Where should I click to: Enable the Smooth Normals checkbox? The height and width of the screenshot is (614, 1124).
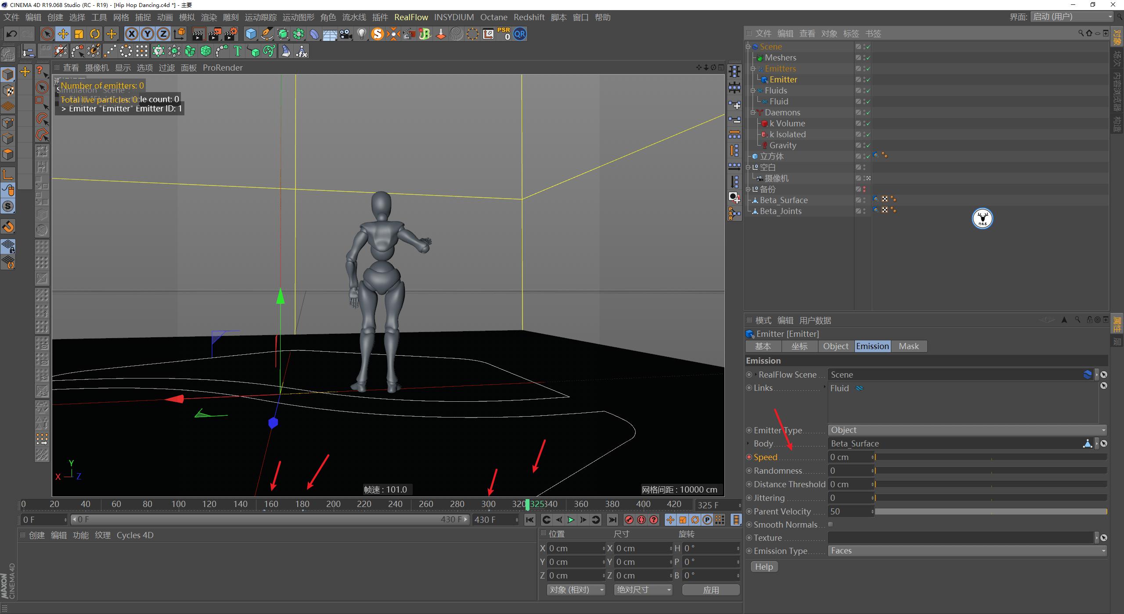pyautogui.click(x=830, y=524)
